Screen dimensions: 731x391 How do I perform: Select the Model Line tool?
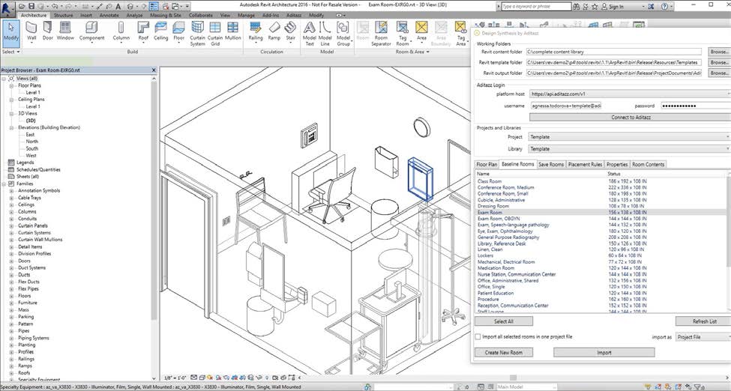tap(325, 34)
